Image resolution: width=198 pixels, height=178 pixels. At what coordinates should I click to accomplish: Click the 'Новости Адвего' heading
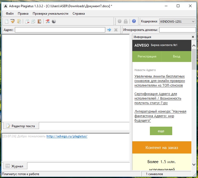point(145,70)
